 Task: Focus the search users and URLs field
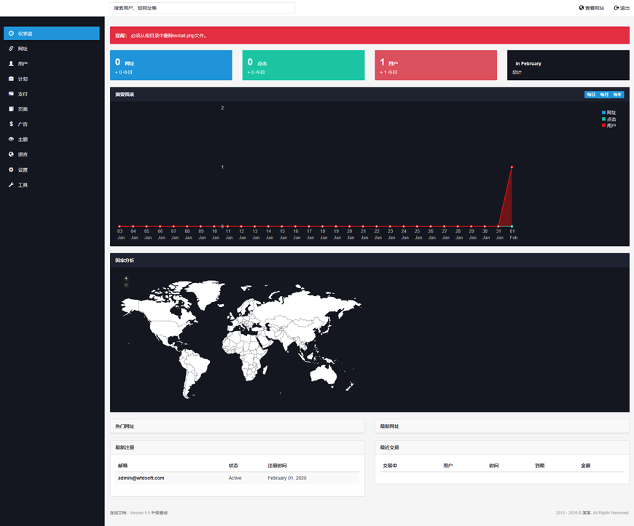[x=203, y=8]
